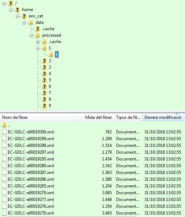The height and width of the screenshot is (217, 185).
Task: Click the file icon of EC-GDLC-e00019289.xml
Action: pos(4,166)
